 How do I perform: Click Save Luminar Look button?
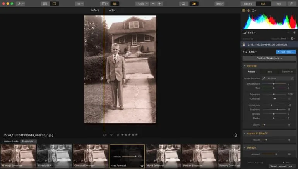click(x=282, y=166)
